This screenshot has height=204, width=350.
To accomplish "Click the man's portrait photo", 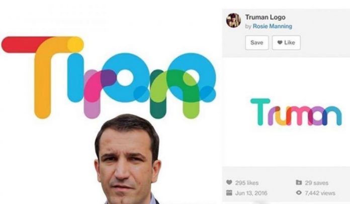I will coord(127,159).
